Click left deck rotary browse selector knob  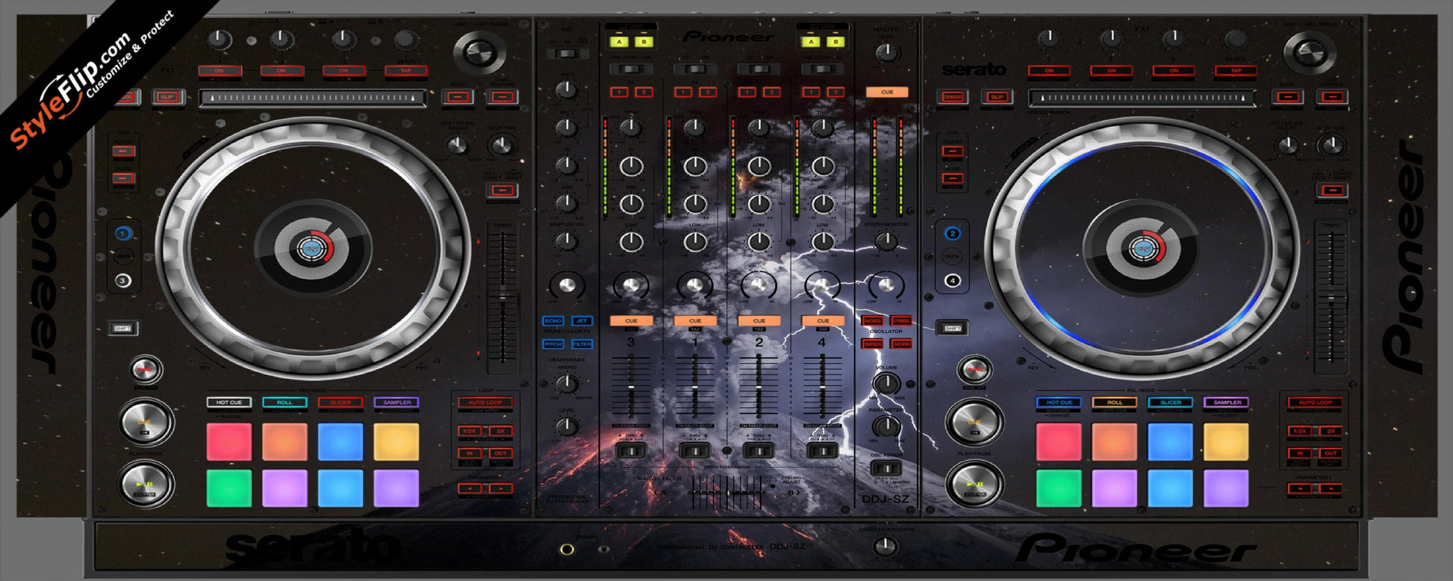point(480,53)
